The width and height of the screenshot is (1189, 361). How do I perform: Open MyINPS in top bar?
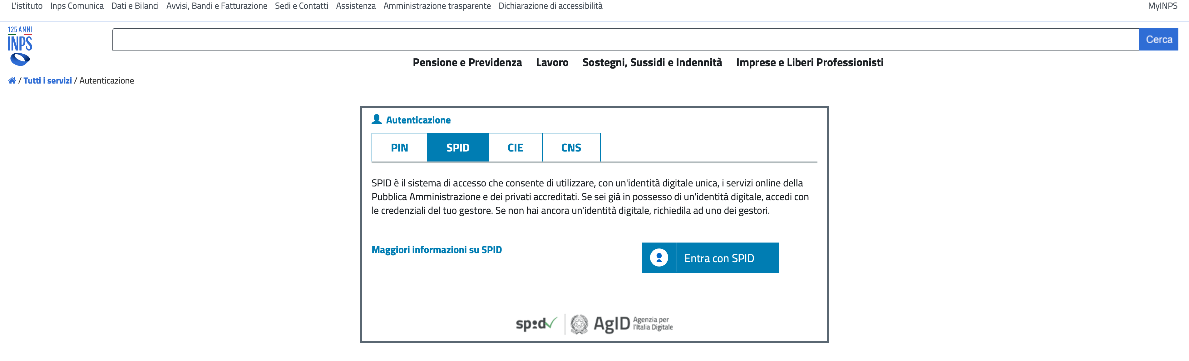1163,6
